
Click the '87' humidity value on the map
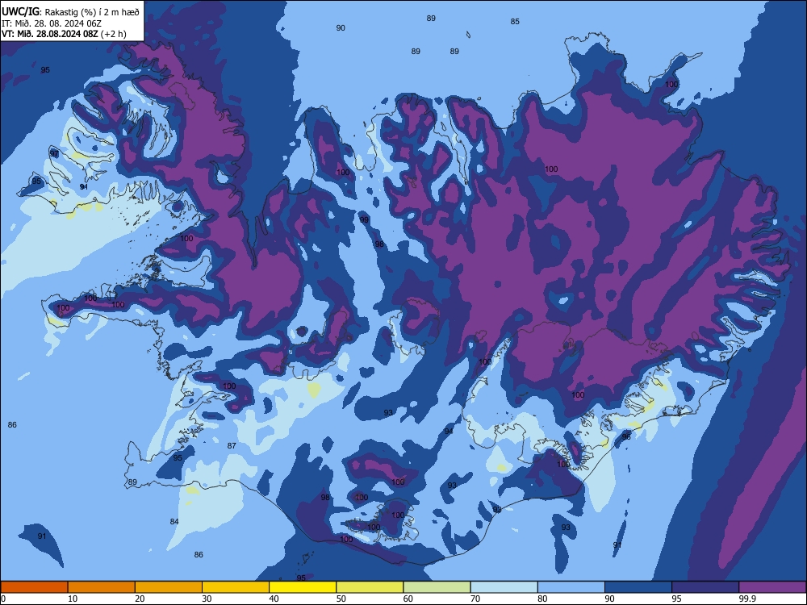pos(232,446)
